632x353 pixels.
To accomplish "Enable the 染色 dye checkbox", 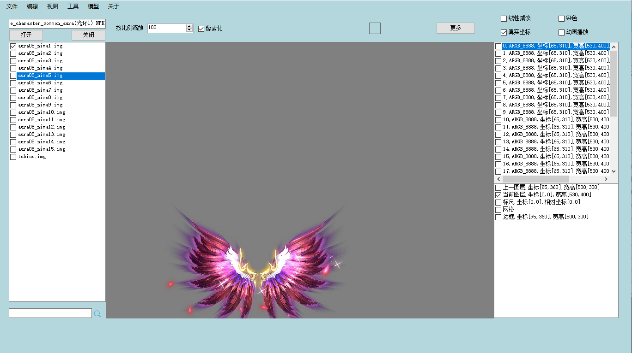I will (561, 18).
